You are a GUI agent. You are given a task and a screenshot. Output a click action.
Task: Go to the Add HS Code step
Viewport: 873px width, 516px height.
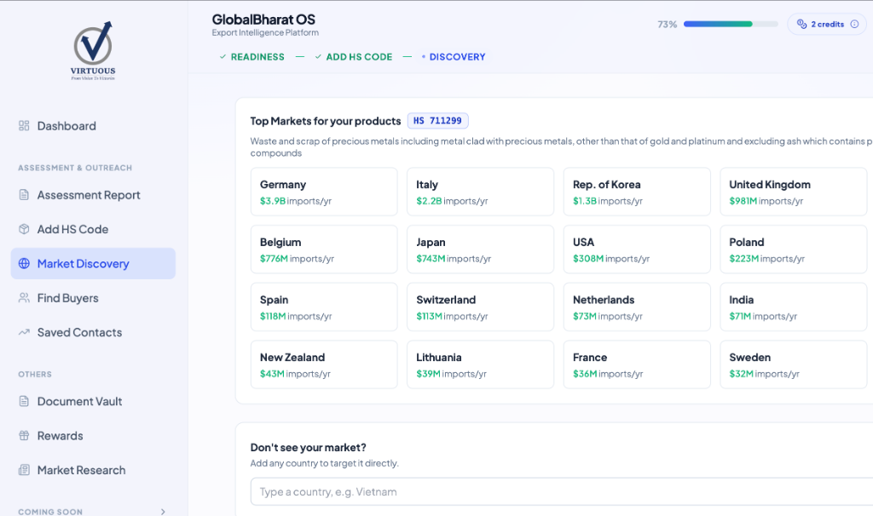pos(354,57)
